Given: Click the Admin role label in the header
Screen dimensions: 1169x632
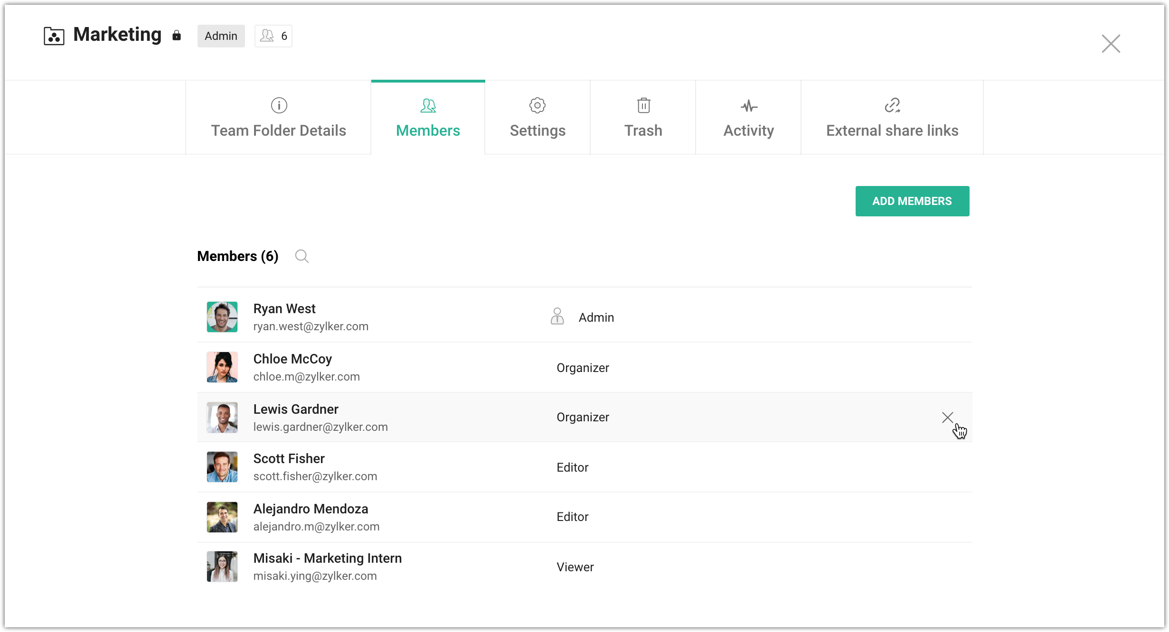Looking at the screenshot, I should click(x=221, y=36).
